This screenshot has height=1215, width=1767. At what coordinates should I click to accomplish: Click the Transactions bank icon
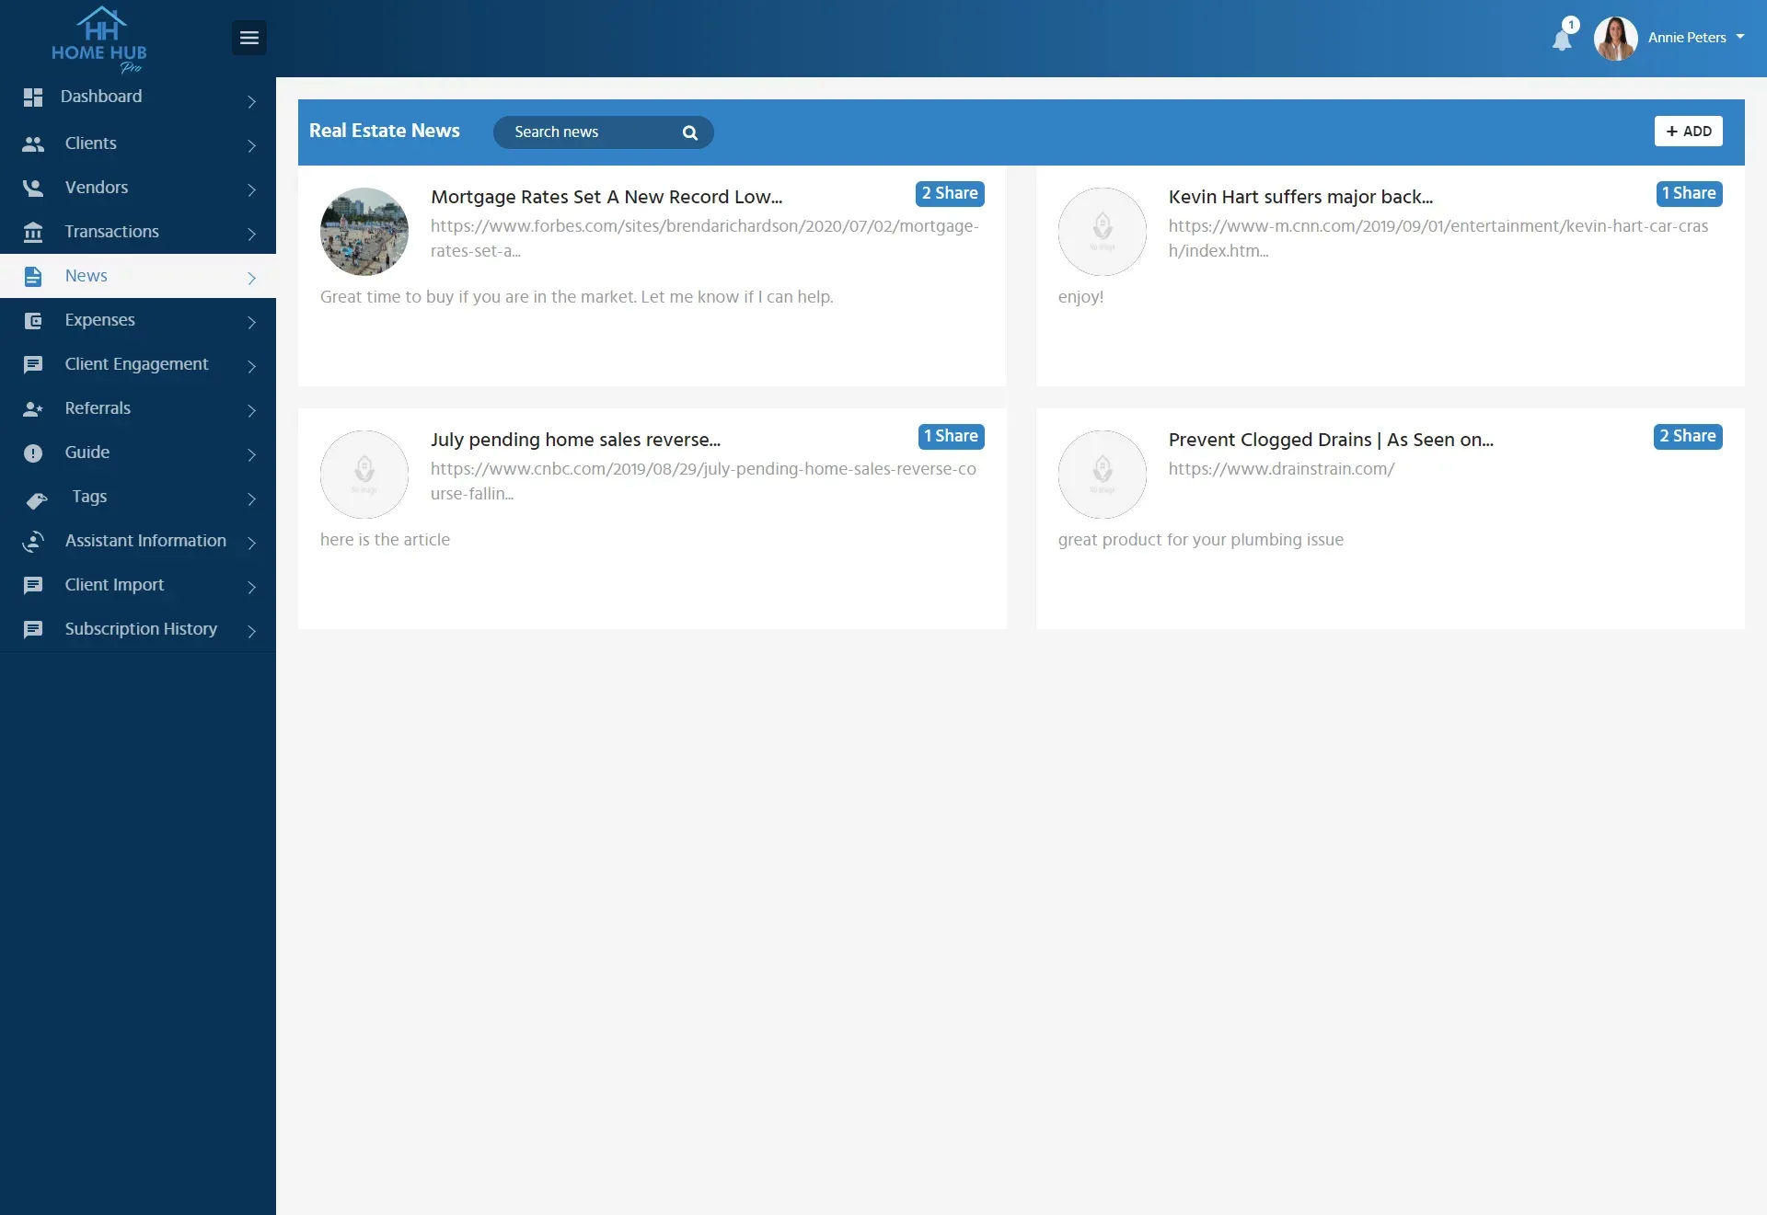33,232
